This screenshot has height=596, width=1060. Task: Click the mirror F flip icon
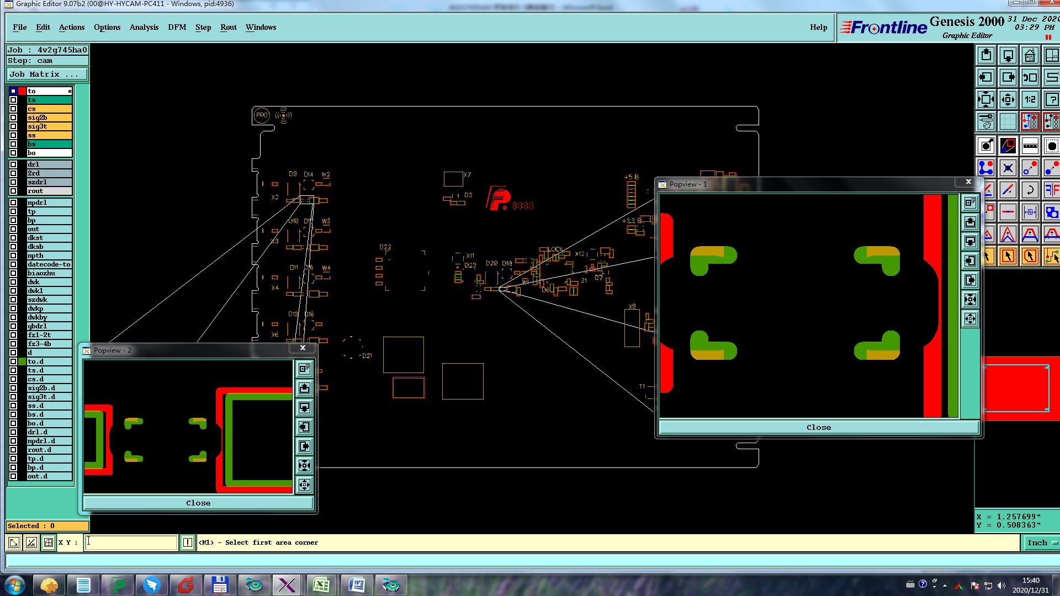(1051, 190)
